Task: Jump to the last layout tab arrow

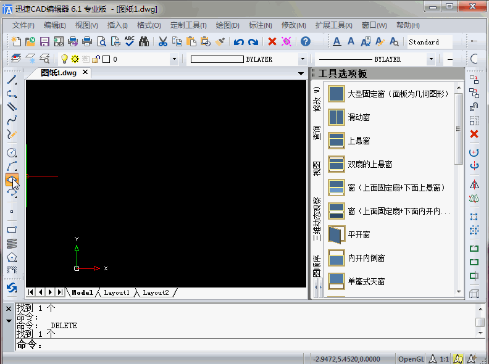Action: (x=60, y=292)
